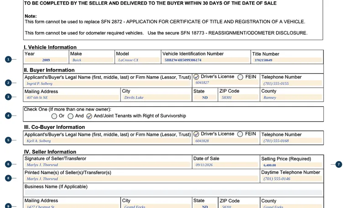Click the Make field showing Buick
The width and height of the screenshot is (347, 208).
(92, 60)
